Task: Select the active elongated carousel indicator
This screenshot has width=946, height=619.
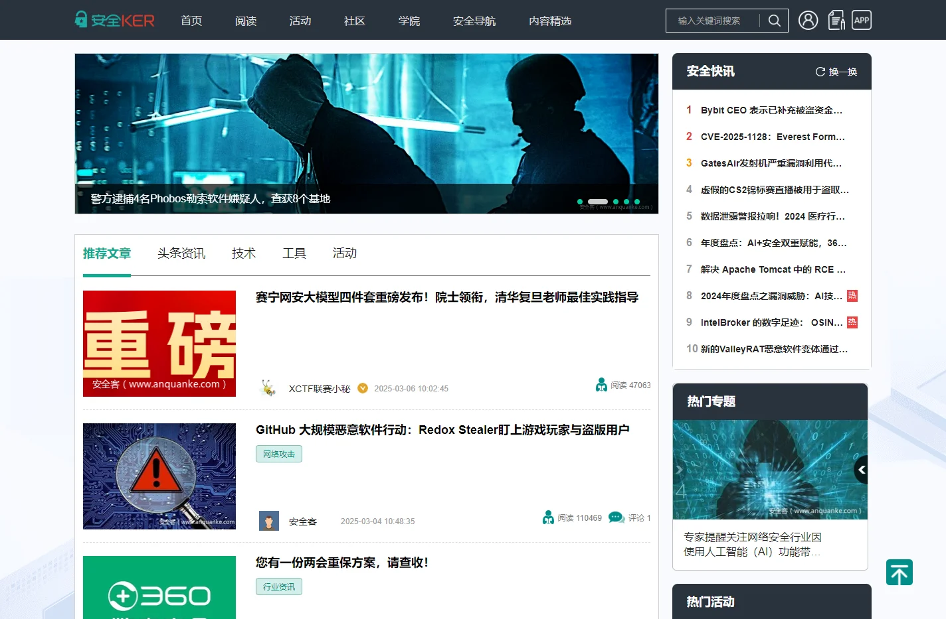Action: point(598,202)
